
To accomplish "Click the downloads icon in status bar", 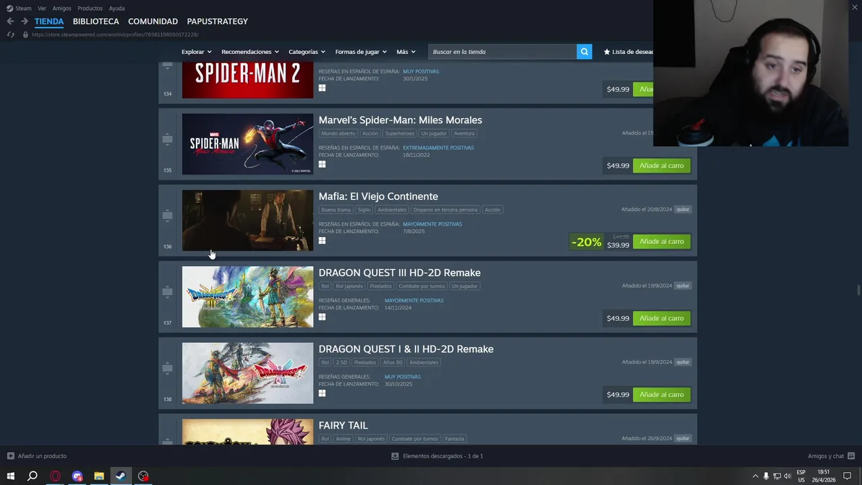I will (395, 456).
